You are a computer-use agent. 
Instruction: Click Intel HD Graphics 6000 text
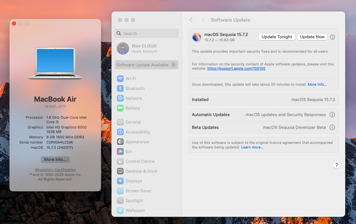(x=66, y=127)
